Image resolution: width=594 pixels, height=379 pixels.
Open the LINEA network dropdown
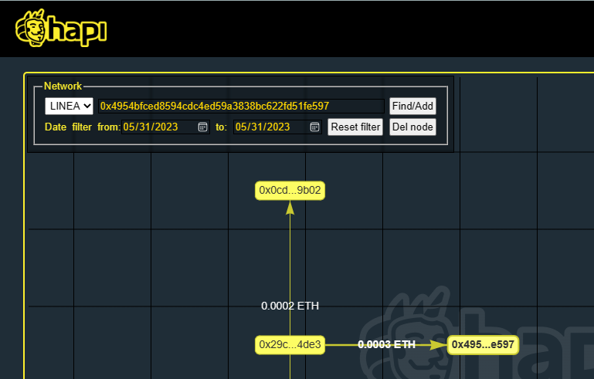69,106
